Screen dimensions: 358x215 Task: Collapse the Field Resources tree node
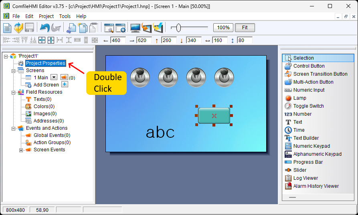click(x=13, y=92)
